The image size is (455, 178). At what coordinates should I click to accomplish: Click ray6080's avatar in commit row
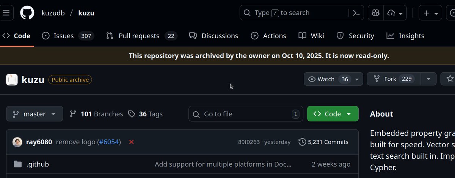(17, 142)
